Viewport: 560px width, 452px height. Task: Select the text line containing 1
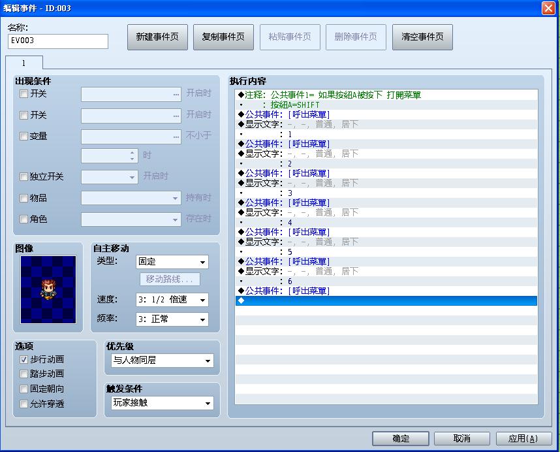coord(386,134)
